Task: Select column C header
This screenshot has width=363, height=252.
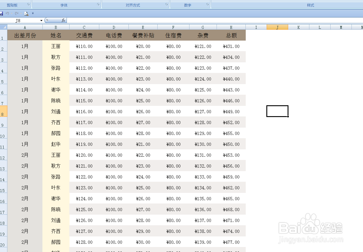Action: point(84,27)
